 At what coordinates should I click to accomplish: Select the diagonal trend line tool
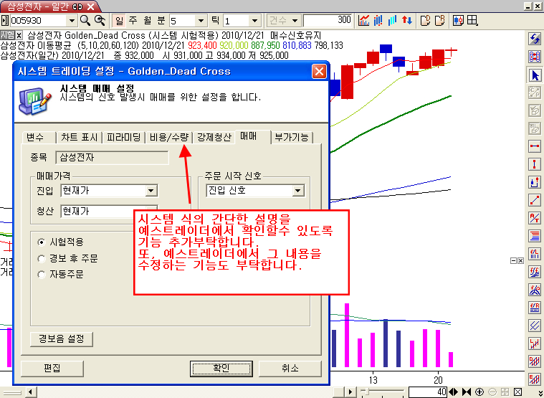(534, 199)
